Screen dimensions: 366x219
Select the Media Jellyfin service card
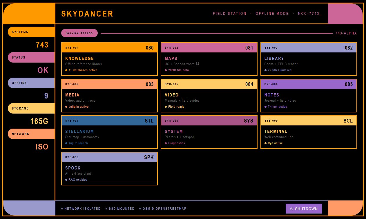pos(109,96)
